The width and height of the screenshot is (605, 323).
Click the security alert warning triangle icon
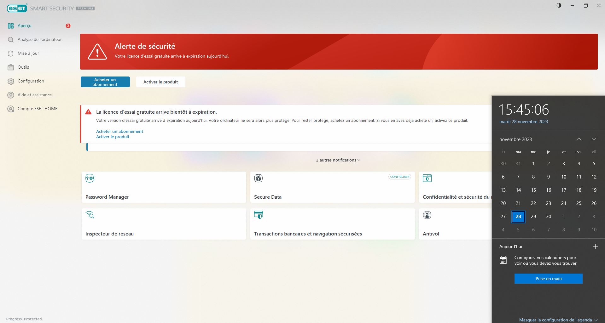click(x=97, y=52)
